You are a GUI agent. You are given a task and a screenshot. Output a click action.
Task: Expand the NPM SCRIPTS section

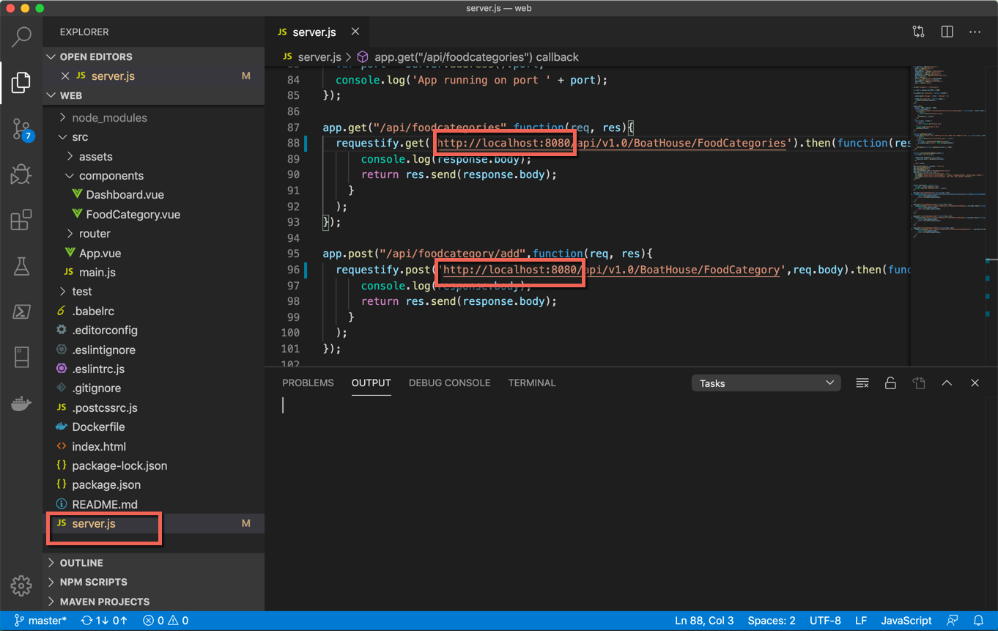pyautogui.click(x=93, y=582)
